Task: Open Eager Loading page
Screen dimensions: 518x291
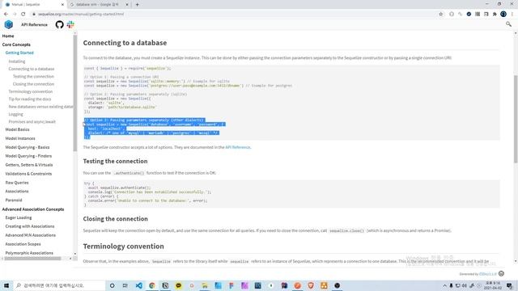Action: (19, 217)
